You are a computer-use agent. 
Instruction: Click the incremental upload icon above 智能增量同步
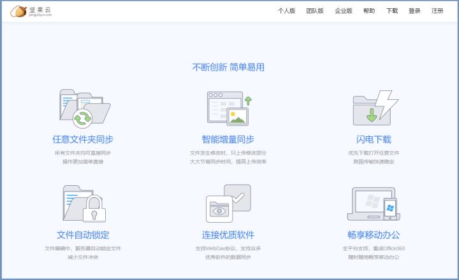click(229, 108)
